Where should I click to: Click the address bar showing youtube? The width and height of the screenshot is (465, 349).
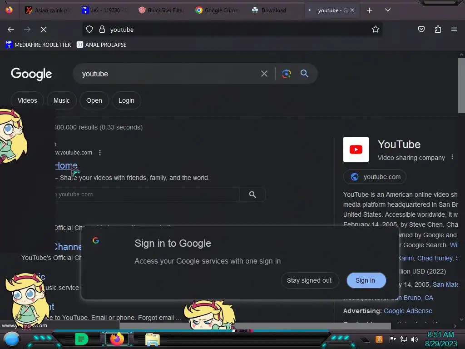(232, 30)
